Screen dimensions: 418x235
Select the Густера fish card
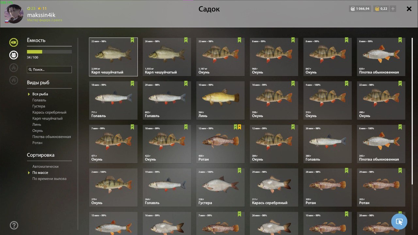(220, 187)
